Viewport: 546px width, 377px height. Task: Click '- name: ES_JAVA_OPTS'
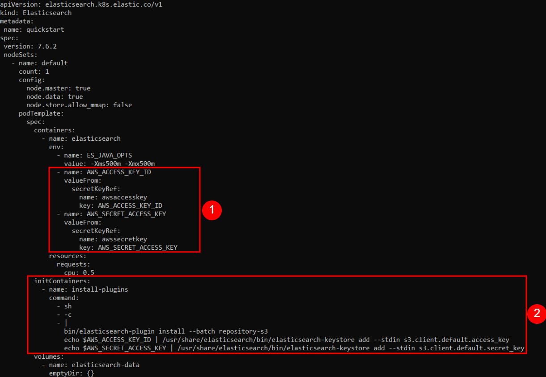point(94,155)
